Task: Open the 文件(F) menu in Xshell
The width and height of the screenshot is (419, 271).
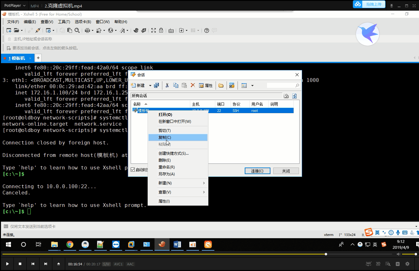Action: (13, 22)
